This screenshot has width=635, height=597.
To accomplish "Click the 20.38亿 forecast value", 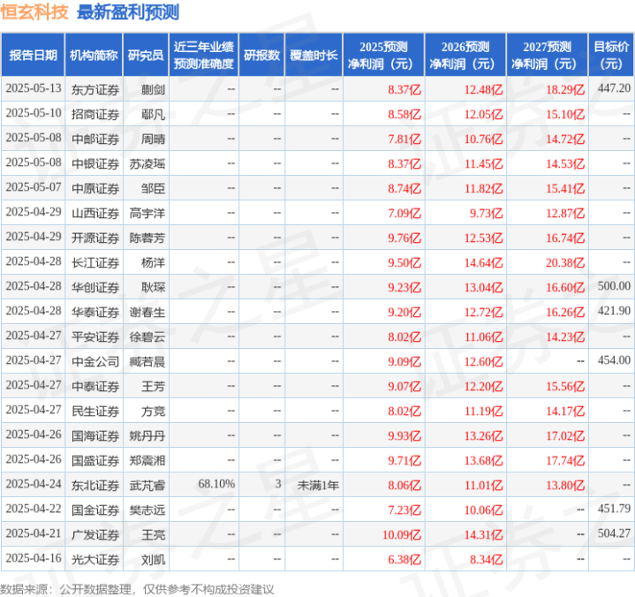I will [x=565, y=262].
